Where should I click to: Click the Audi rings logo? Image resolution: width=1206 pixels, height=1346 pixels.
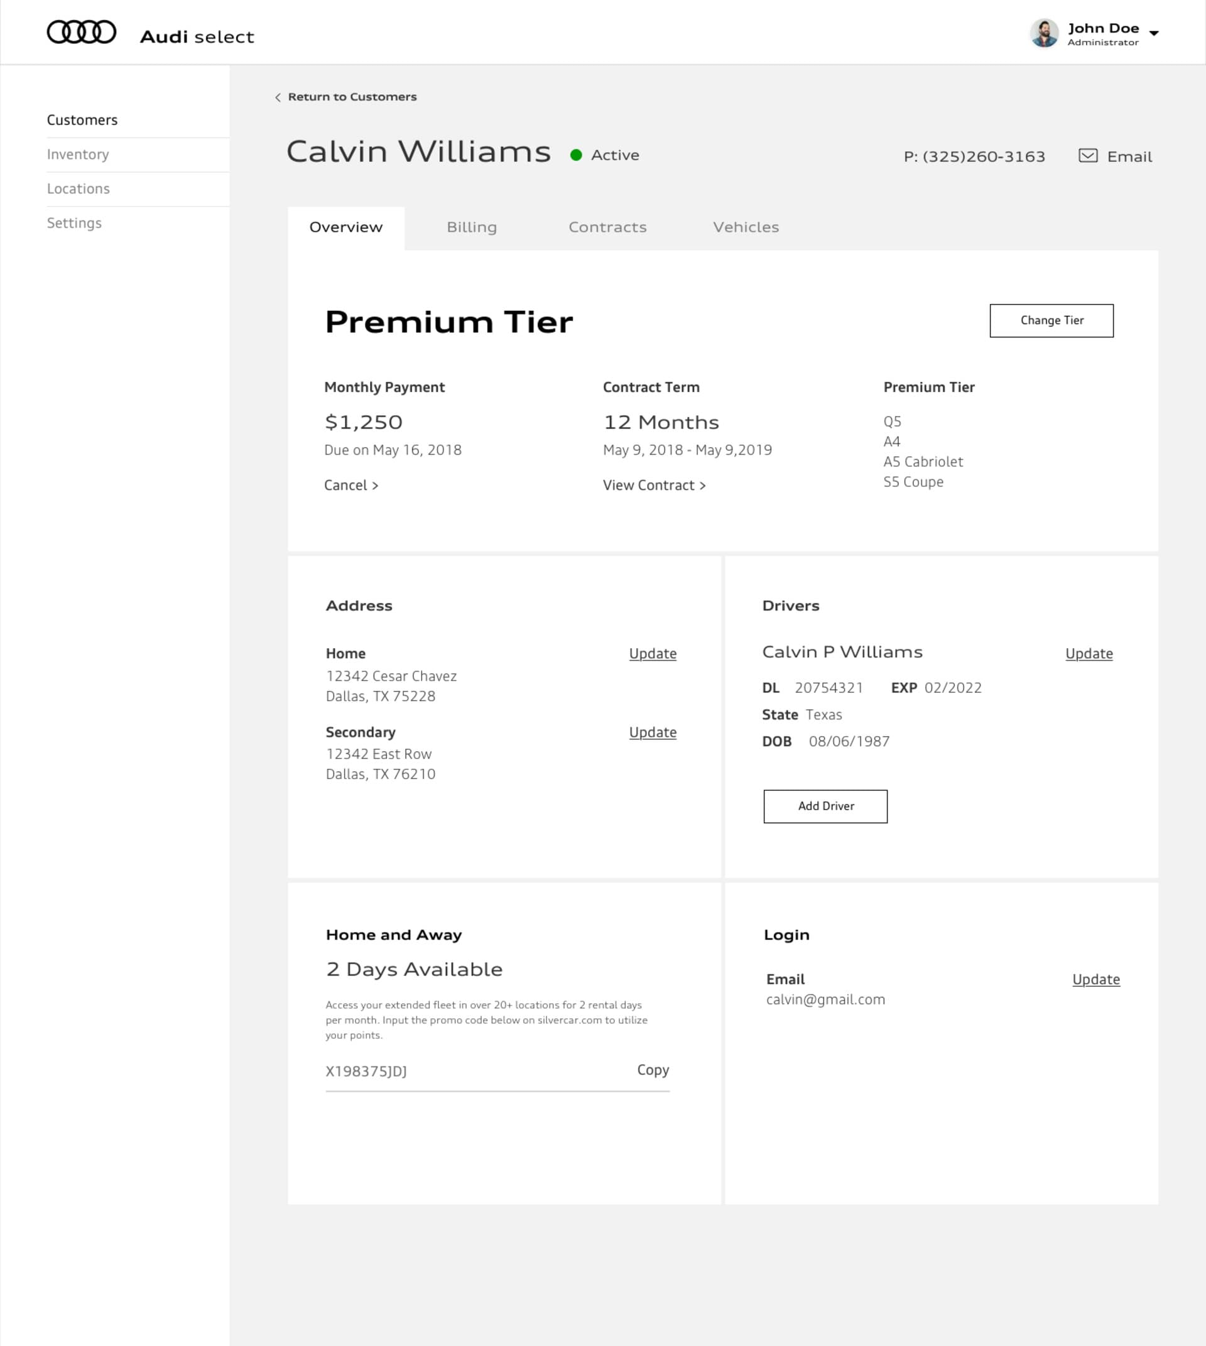(81, 31)
